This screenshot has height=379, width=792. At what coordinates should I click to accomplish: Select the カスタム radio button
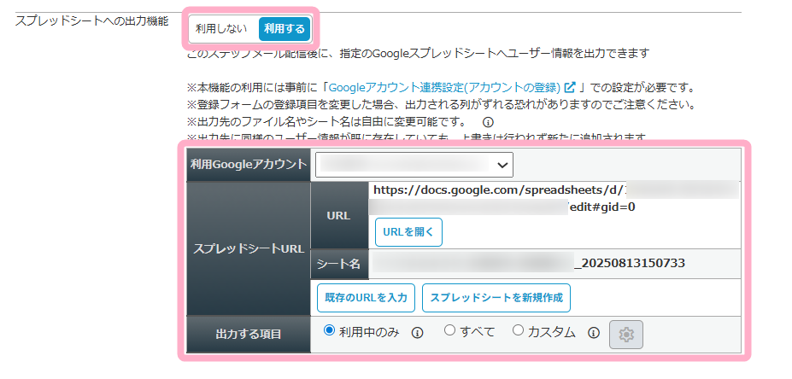pos(518,330)
